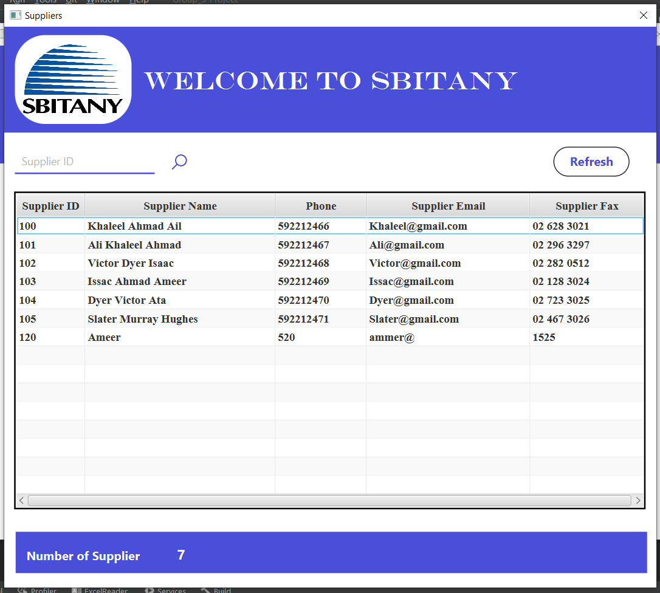Click the Suppliers window title icon

pos(16,16)
